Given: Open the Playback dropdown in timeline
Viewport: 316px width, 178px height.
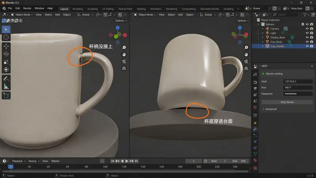Looking at the screenshot, I should coord(19,161).
